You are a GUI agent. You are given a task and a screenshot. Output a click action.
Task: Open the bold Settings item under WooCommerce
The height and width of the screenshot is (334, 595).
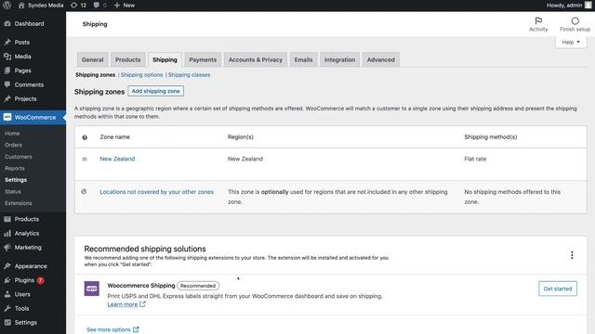tap(16, 180)
